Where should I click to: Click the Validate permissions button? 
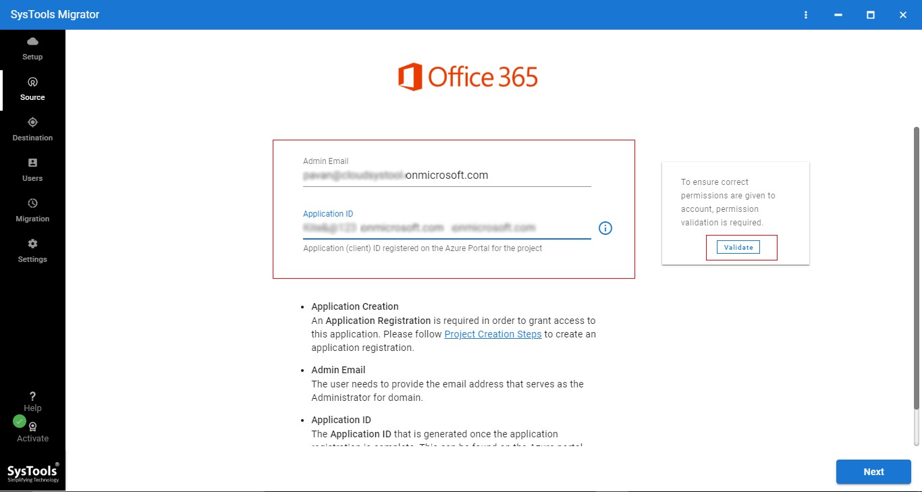[738, 247]
